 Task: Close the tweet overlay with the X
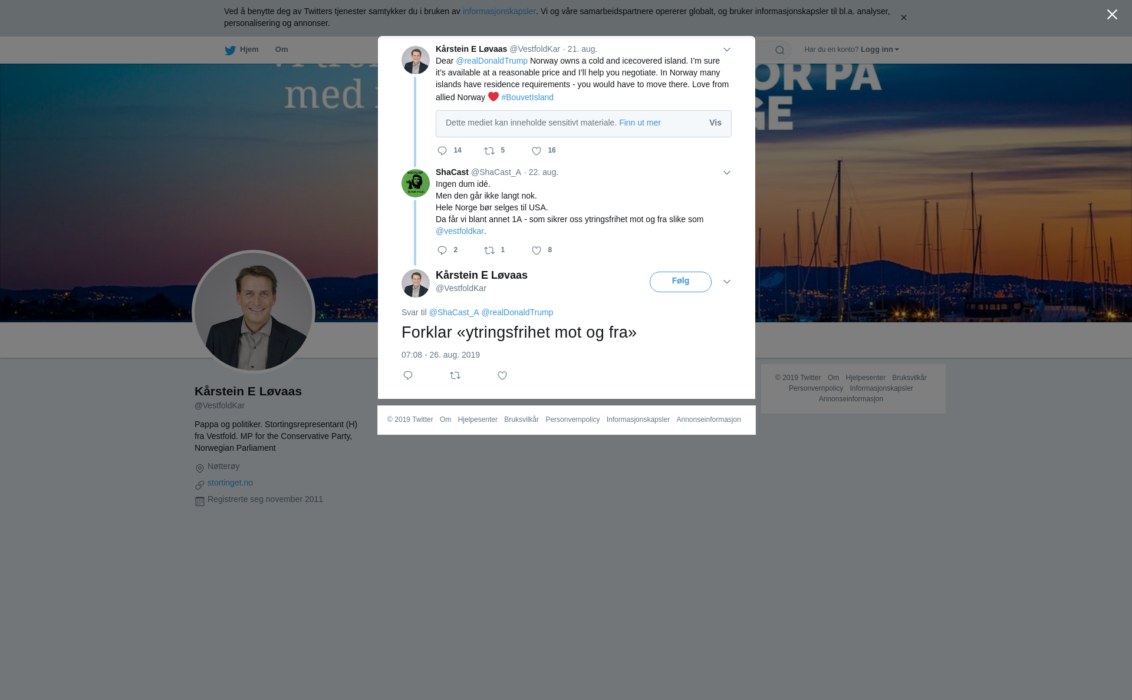(x=1112, y=15)
